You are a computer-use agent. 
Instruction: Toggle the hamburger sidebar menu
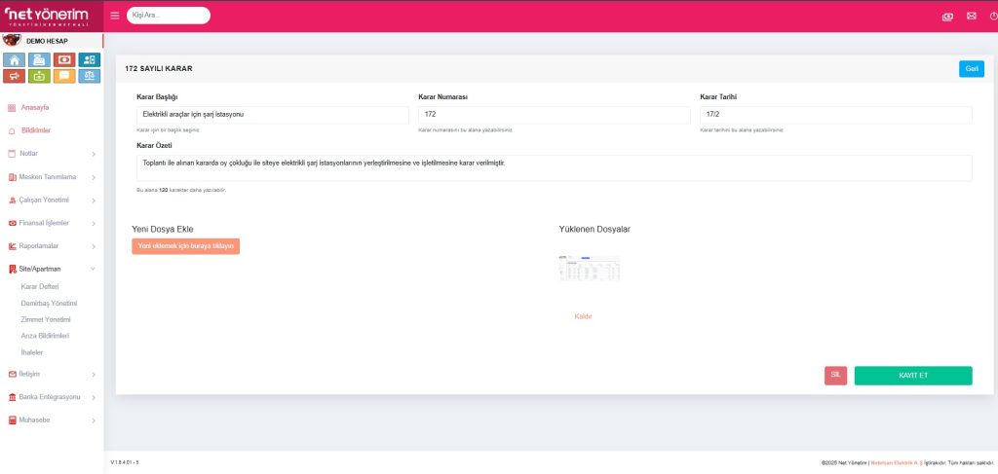click(x=115, y=16)
